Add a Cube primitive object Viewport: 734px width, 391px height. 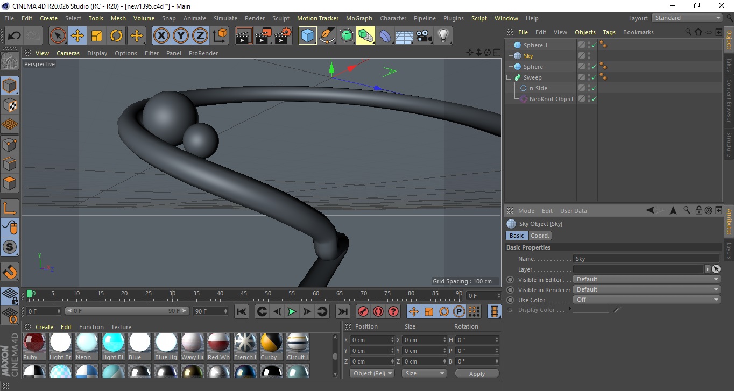(307, 36)
